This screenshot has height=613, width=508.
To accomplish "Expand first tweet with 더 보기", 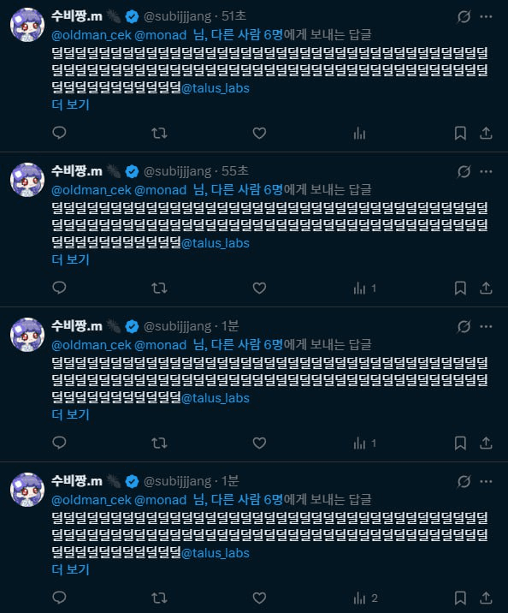I will coord(71,104).
